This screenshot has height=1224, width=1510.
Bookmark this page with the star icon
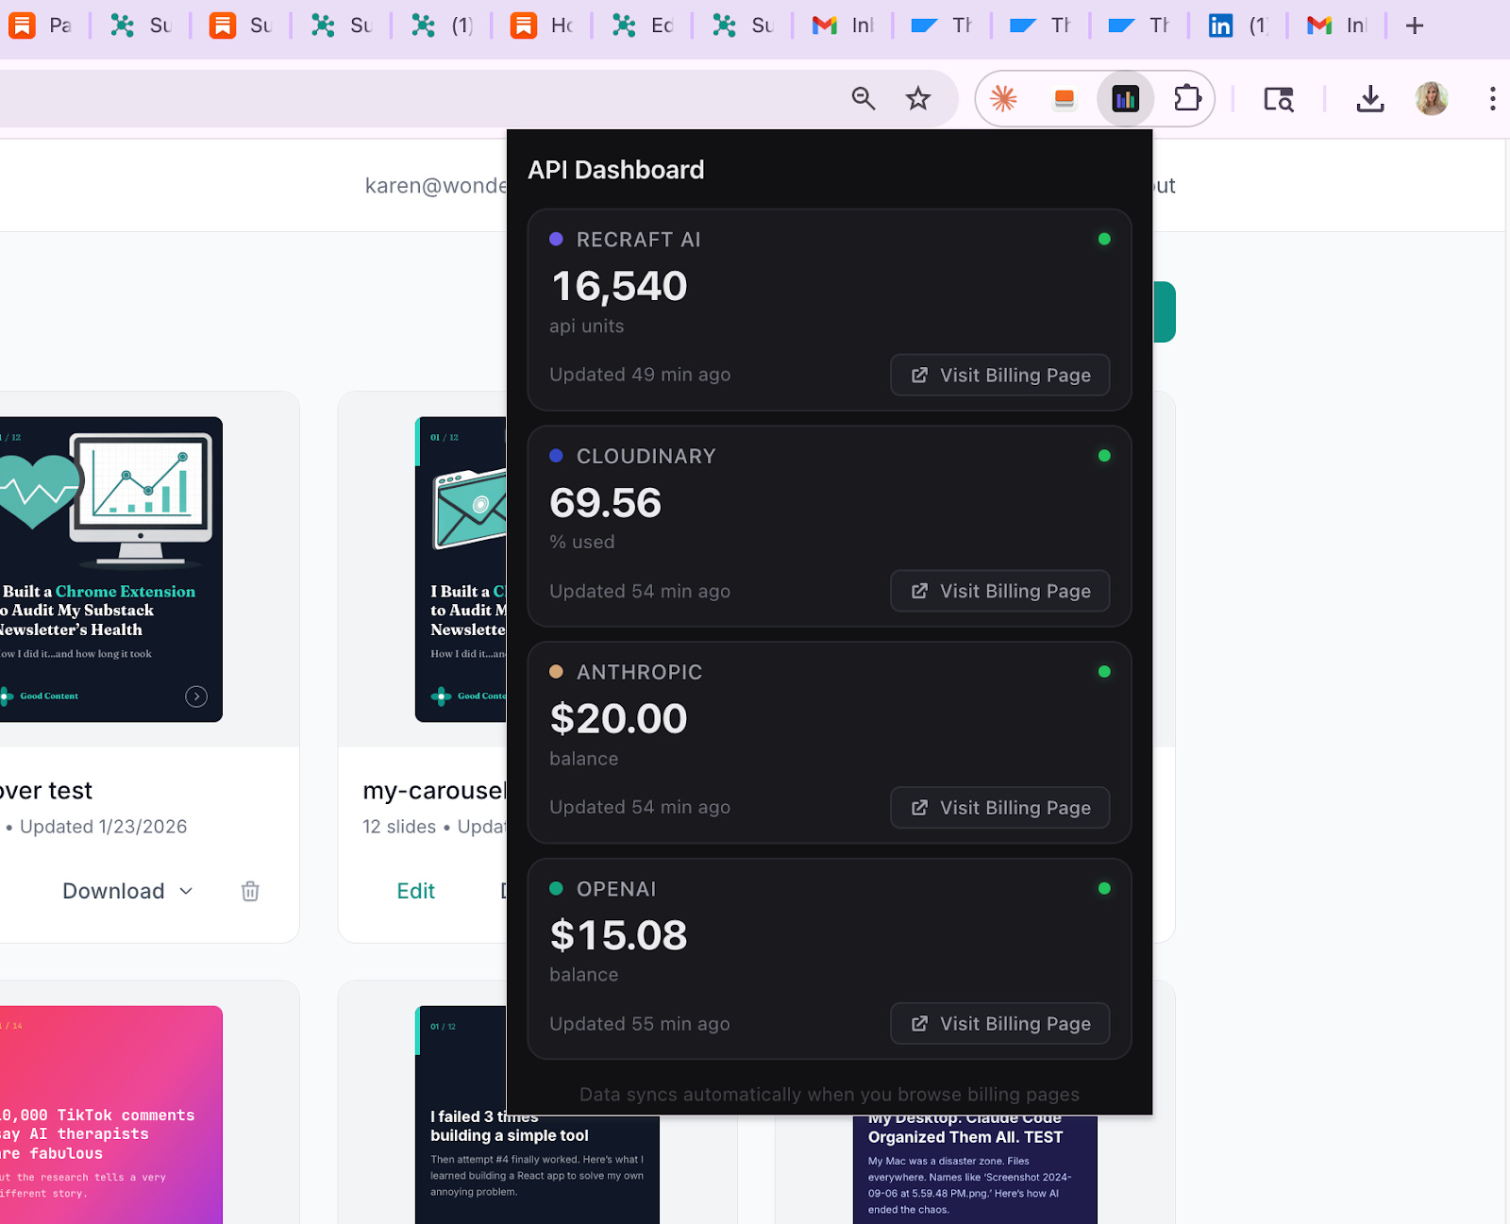[x=918, y=98]
